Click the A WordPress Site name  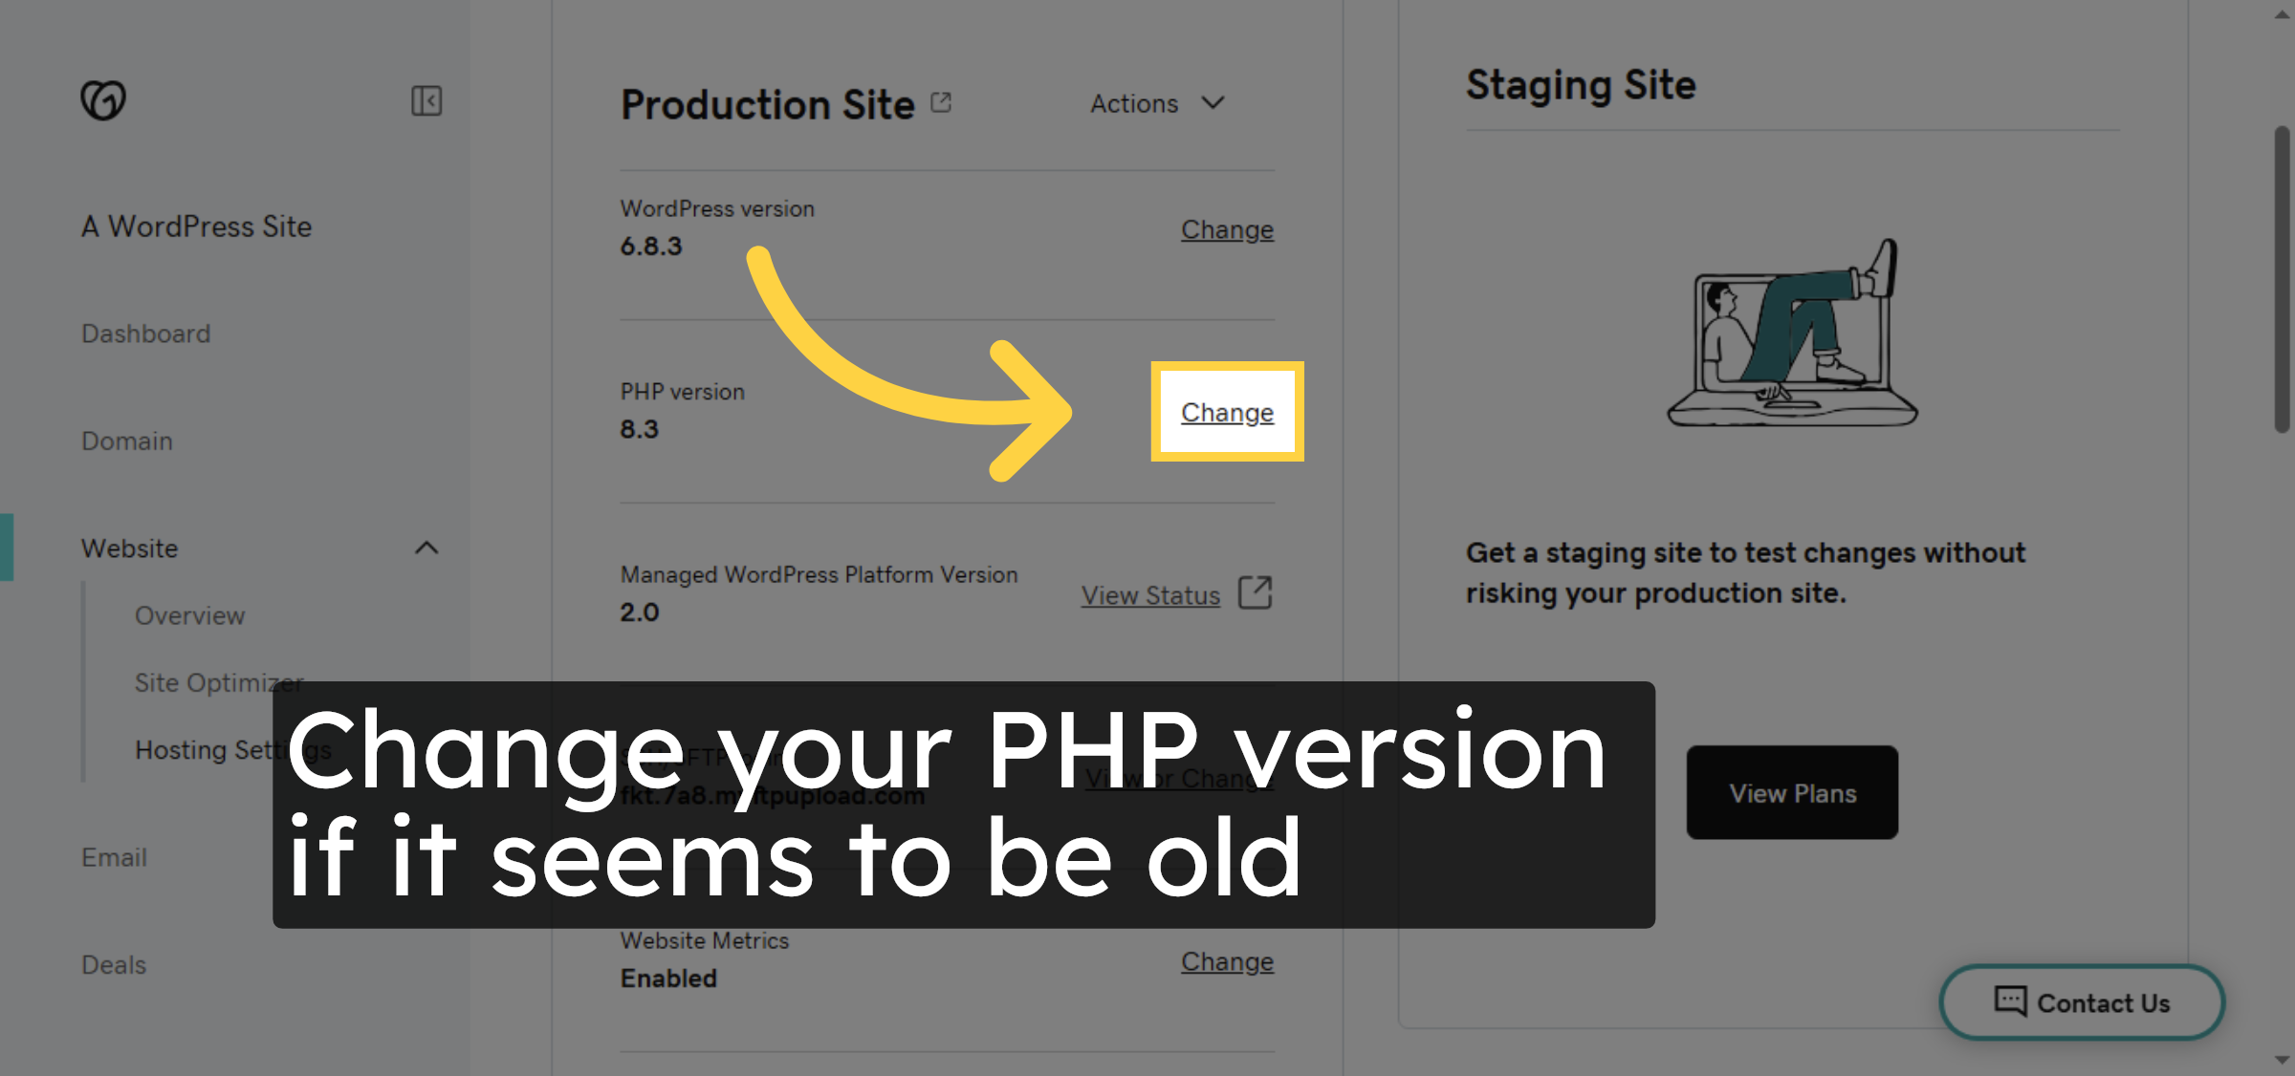tap(196, 226)
